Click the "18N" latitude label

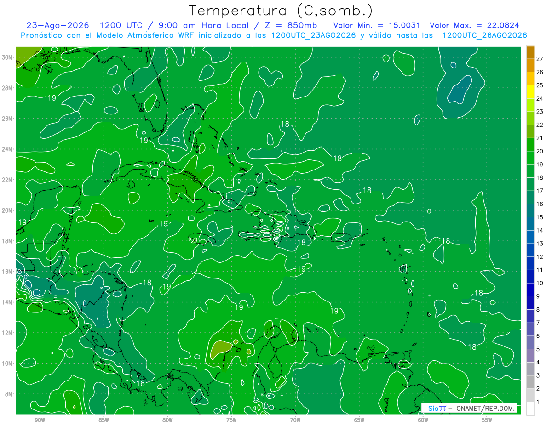(7, 241)
